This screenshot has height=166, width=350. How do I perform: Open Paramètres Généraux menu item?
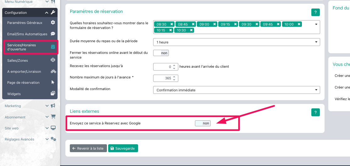coord(30,23)
